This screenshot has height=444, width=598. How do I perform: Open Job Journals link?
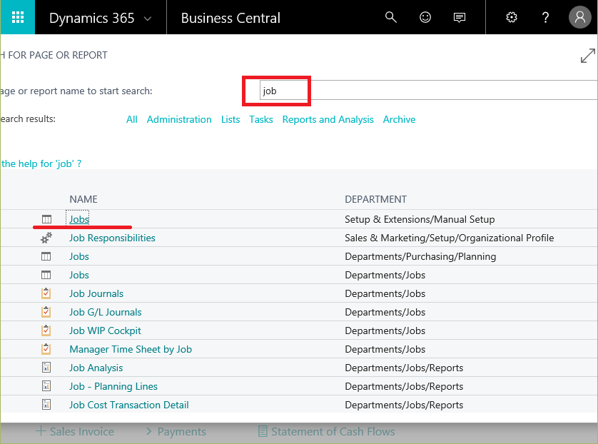[x=96, y=293]
